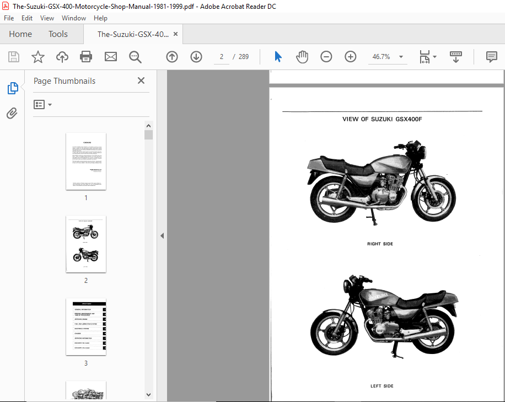Collapse navigation pane with left arrow
Viewport: 505px width, 402px height.
(x=162, y=236)
